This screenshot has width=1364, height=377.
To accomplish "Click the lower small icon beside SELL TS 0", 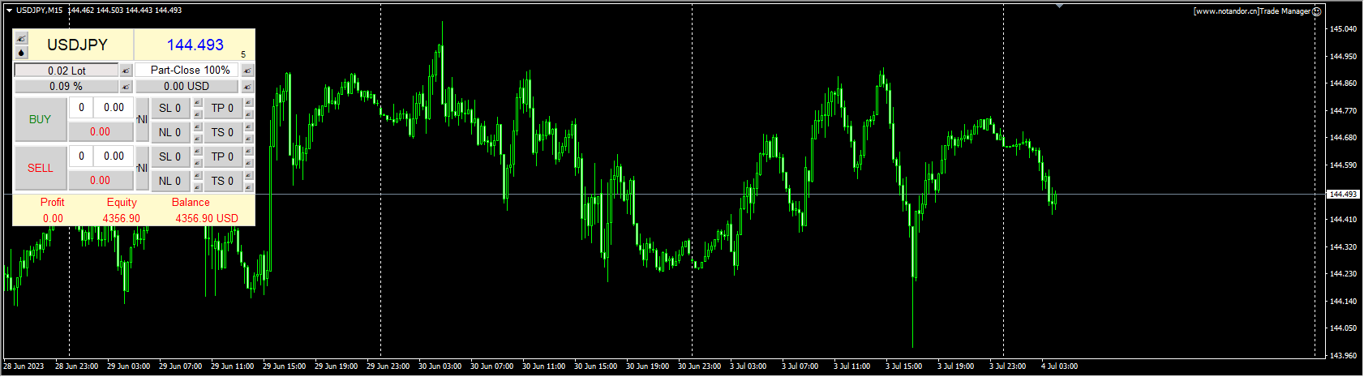I will pos(248,187).
